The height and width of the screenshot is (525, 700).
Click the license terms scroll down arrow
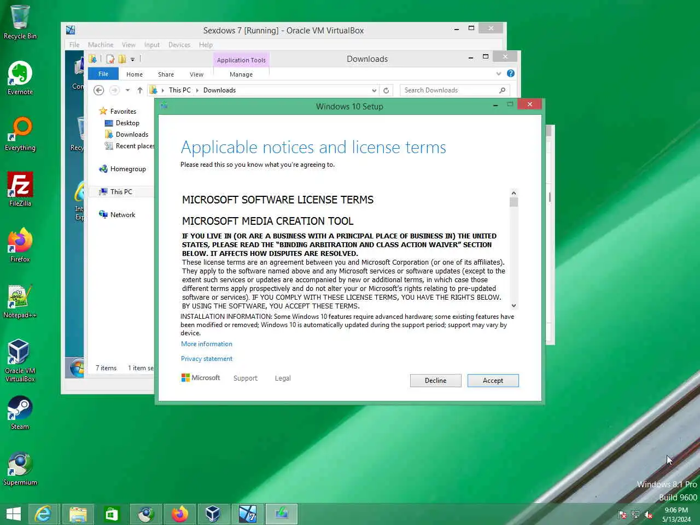(514, 306)
